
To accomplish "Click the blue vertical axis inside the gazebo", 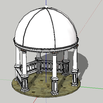I will [x=46, y=68].
